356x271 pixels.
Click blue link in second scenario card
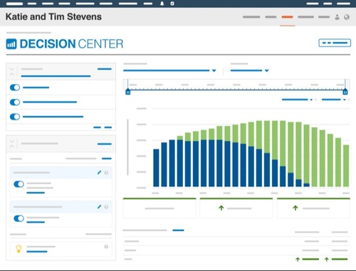click(x=36, y=222)
